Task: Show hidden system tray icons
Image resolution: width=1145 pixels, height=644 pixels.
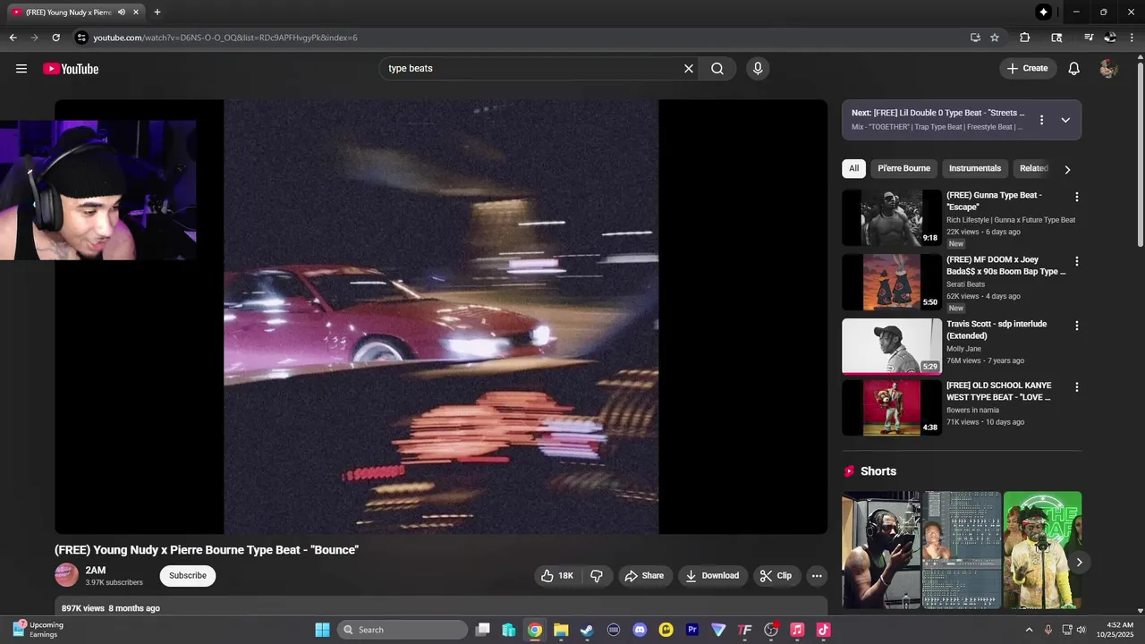Action: [1029, 630]
